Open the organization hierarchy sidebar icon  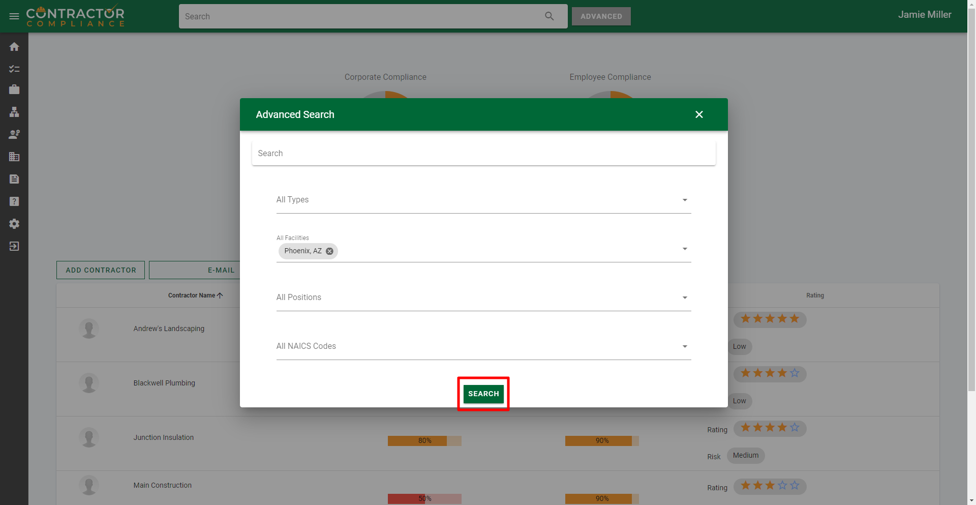click(14, 112)
